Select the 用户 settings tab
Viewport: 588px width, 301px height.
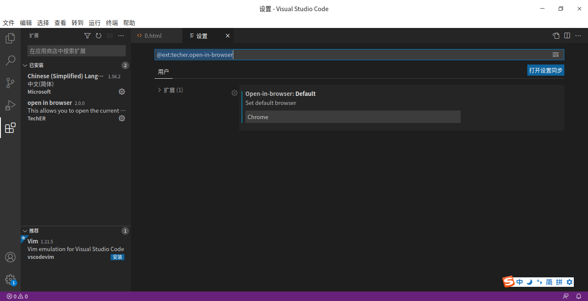coord(164,72)
